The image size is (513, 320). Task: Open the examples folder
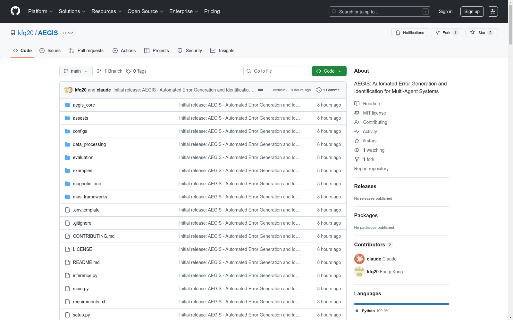[x=82, y=171]
